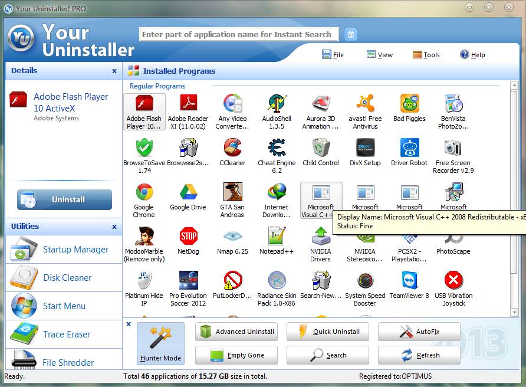
Task: Select USB Vibration Joystick icon
Action: coord(453,280)
